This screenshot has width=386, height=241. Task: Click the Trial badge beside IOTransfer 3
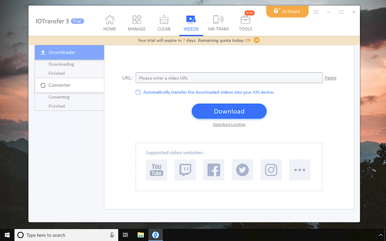point(77,21)
